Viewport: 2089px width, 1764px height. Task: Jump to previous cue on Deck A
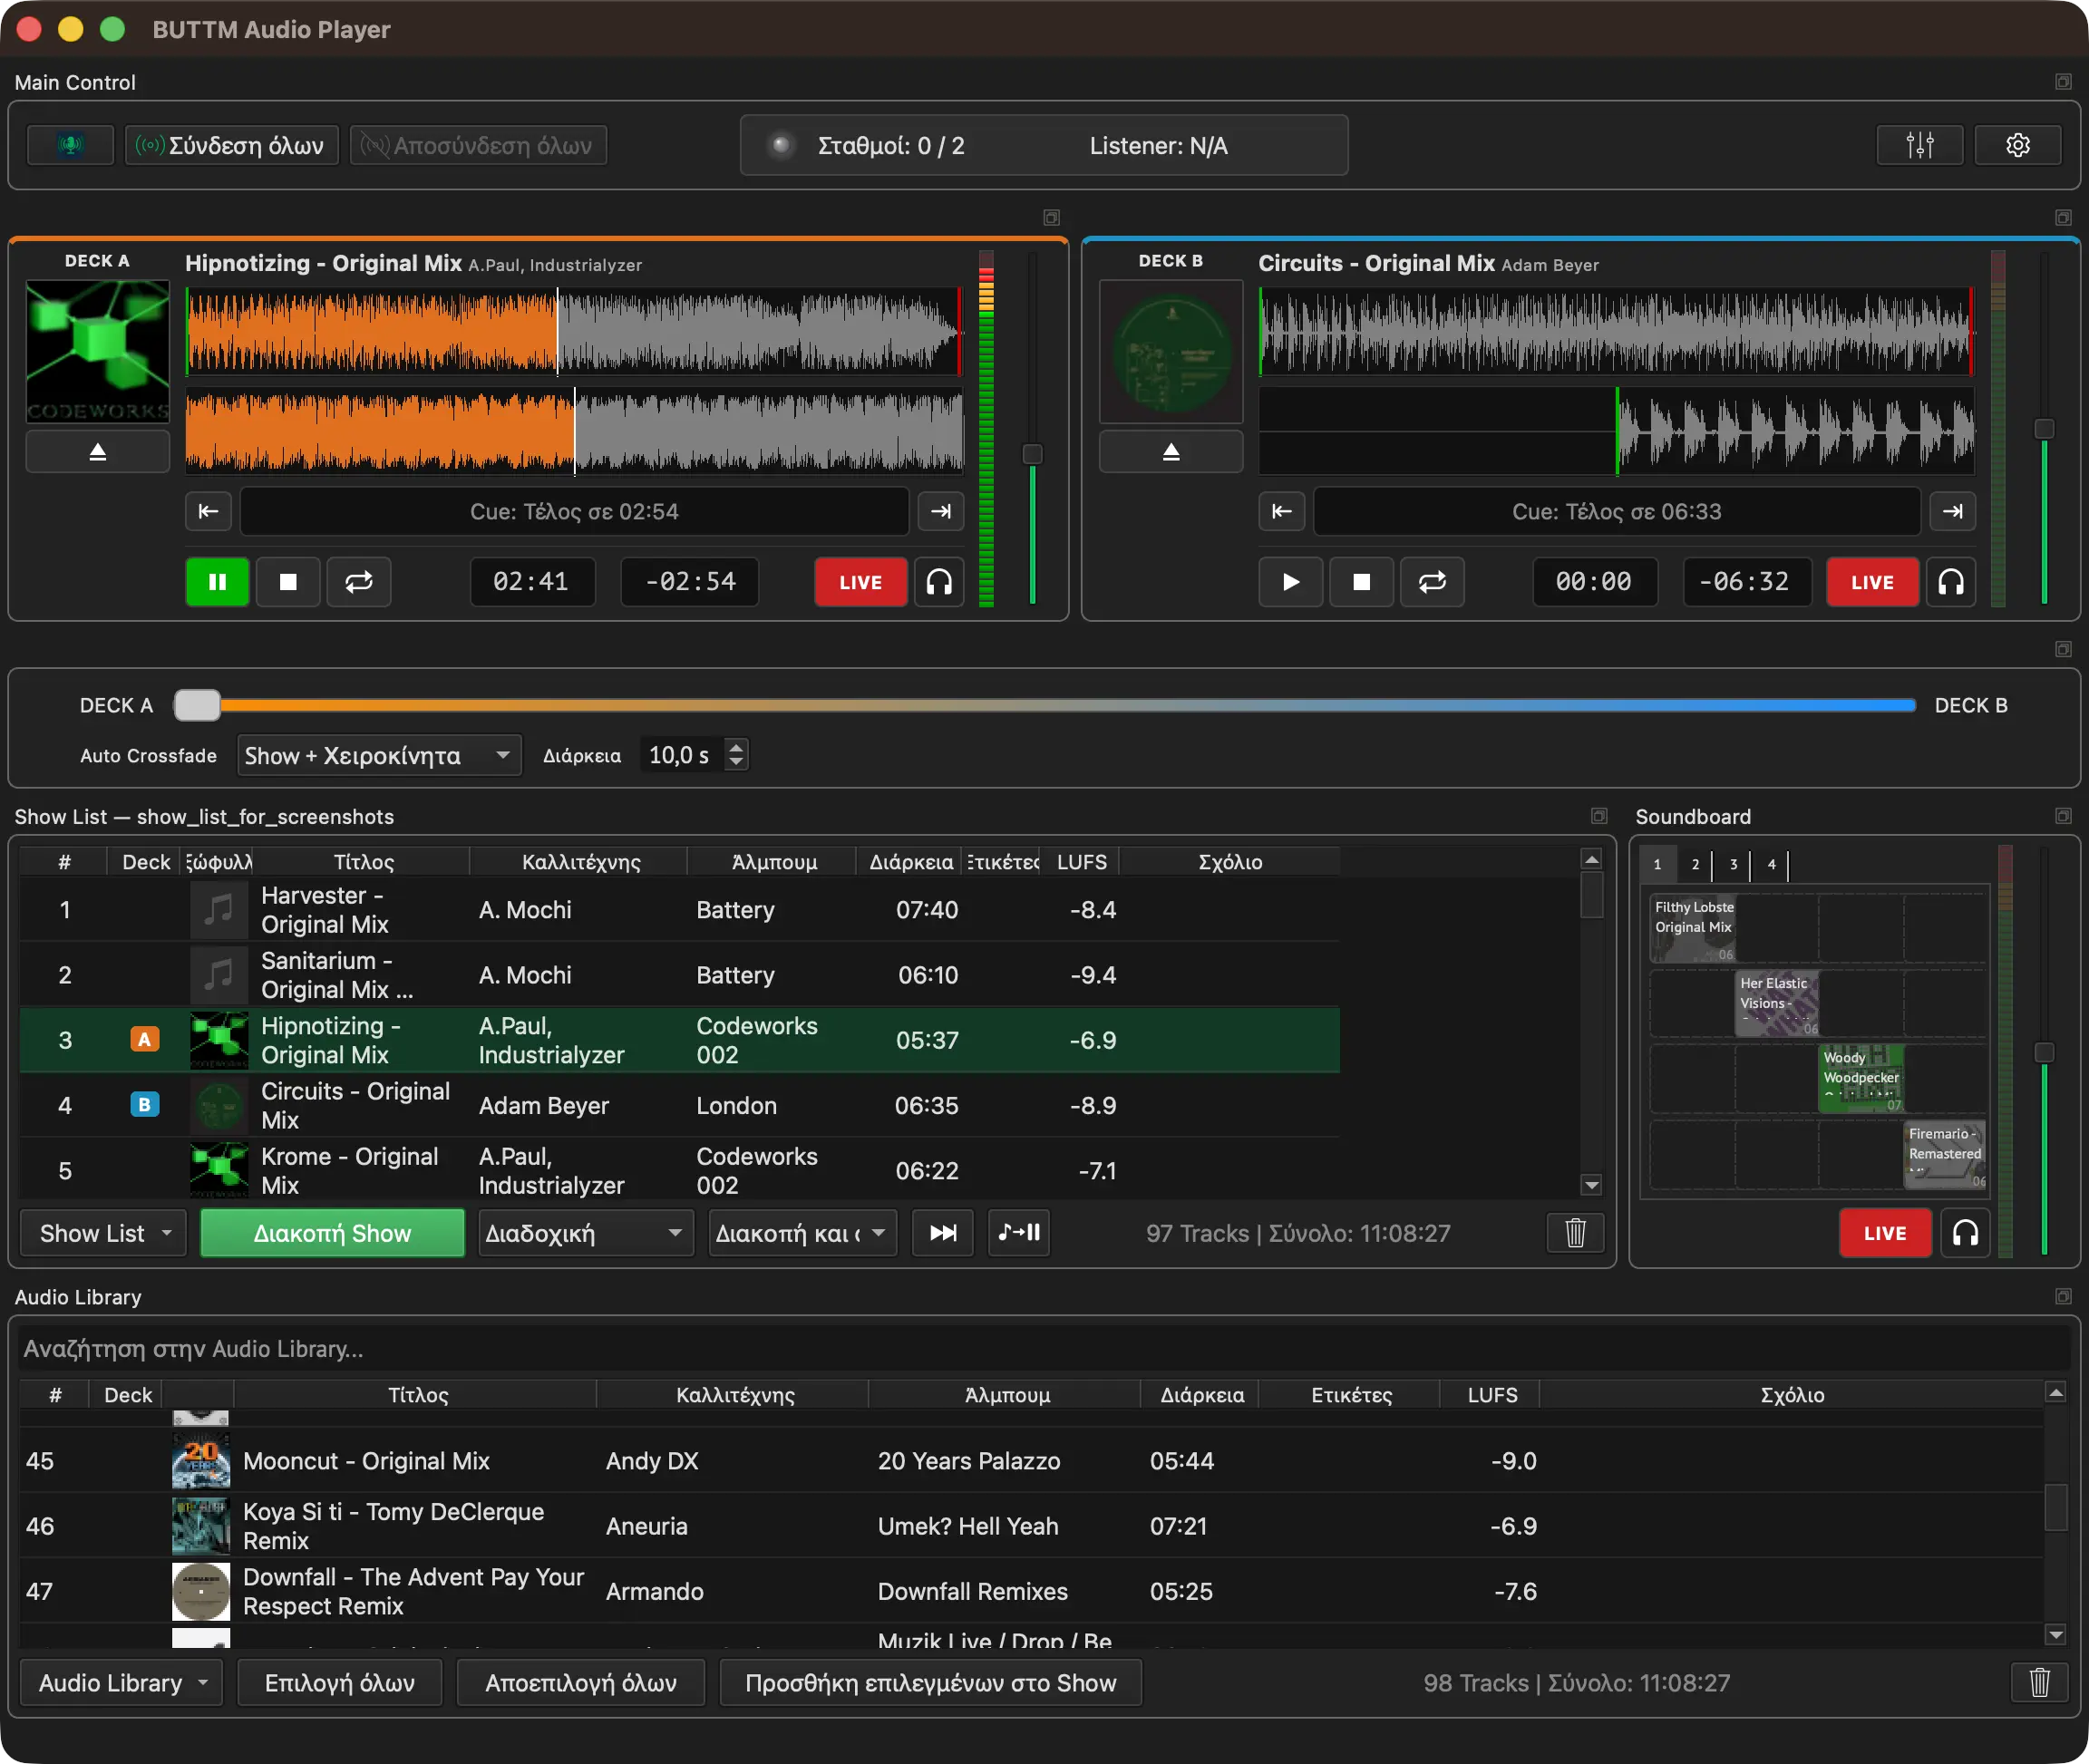pyautogui.click(x=208, y=511)
